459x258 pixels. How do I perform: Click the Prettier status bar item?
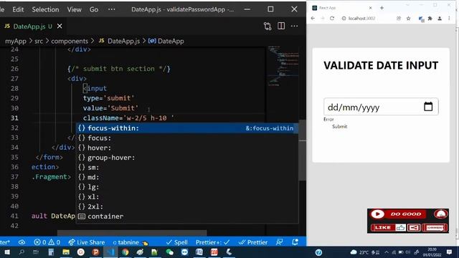click(x=253, y=242)
